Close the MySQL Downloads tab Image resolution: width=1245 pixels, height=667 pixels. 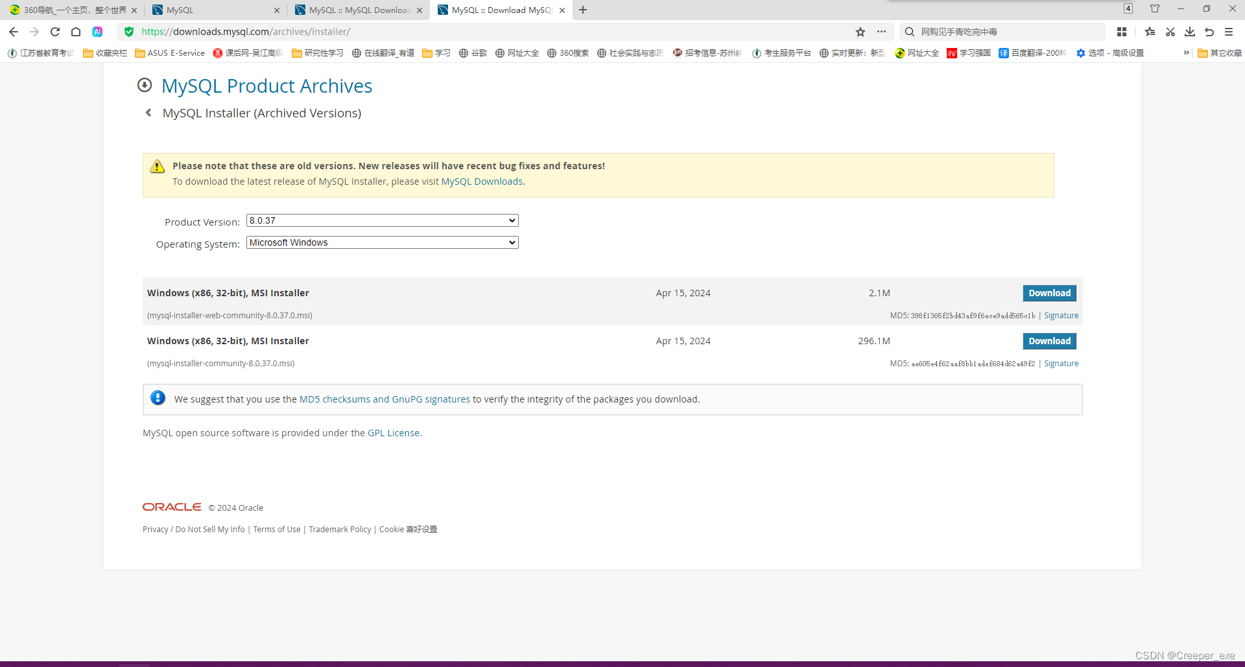(x=420, y=10)
